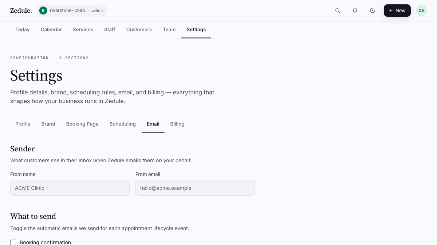Toggle dark mode moon icon
Viewport: 437px width, 245px height.
coord(373,11)
